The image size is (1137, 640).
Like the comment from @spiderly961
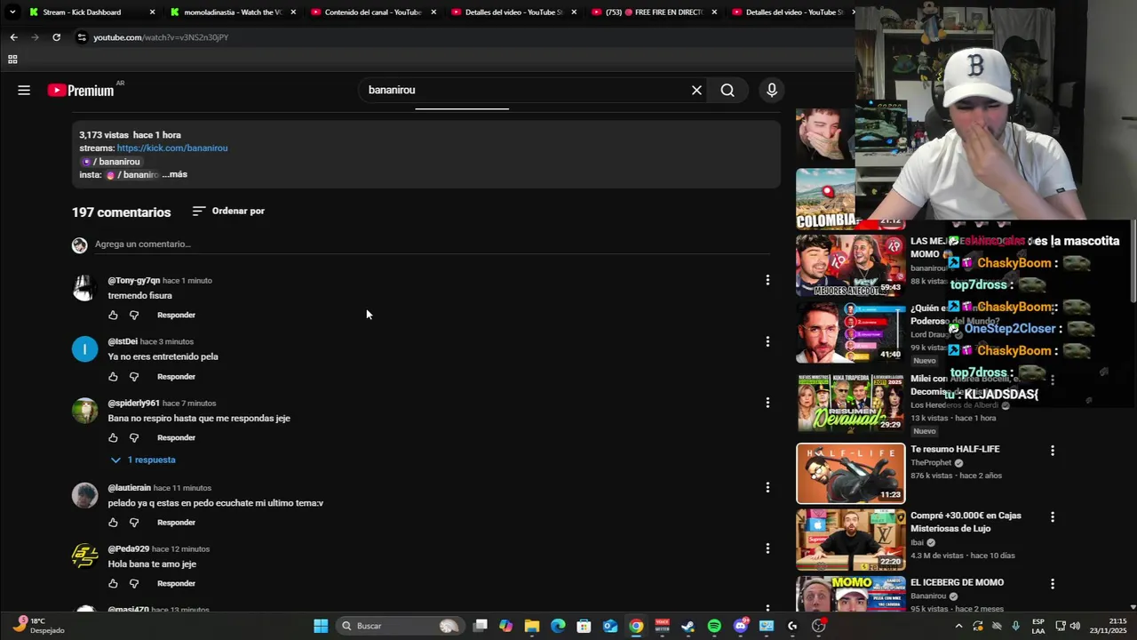[113, 437]
